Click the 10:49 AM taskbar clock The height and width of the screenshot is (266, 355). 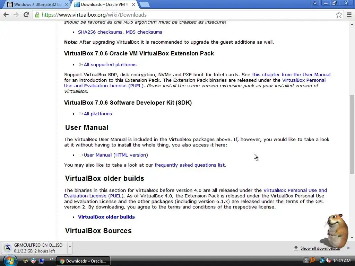(x=342, y=261)
